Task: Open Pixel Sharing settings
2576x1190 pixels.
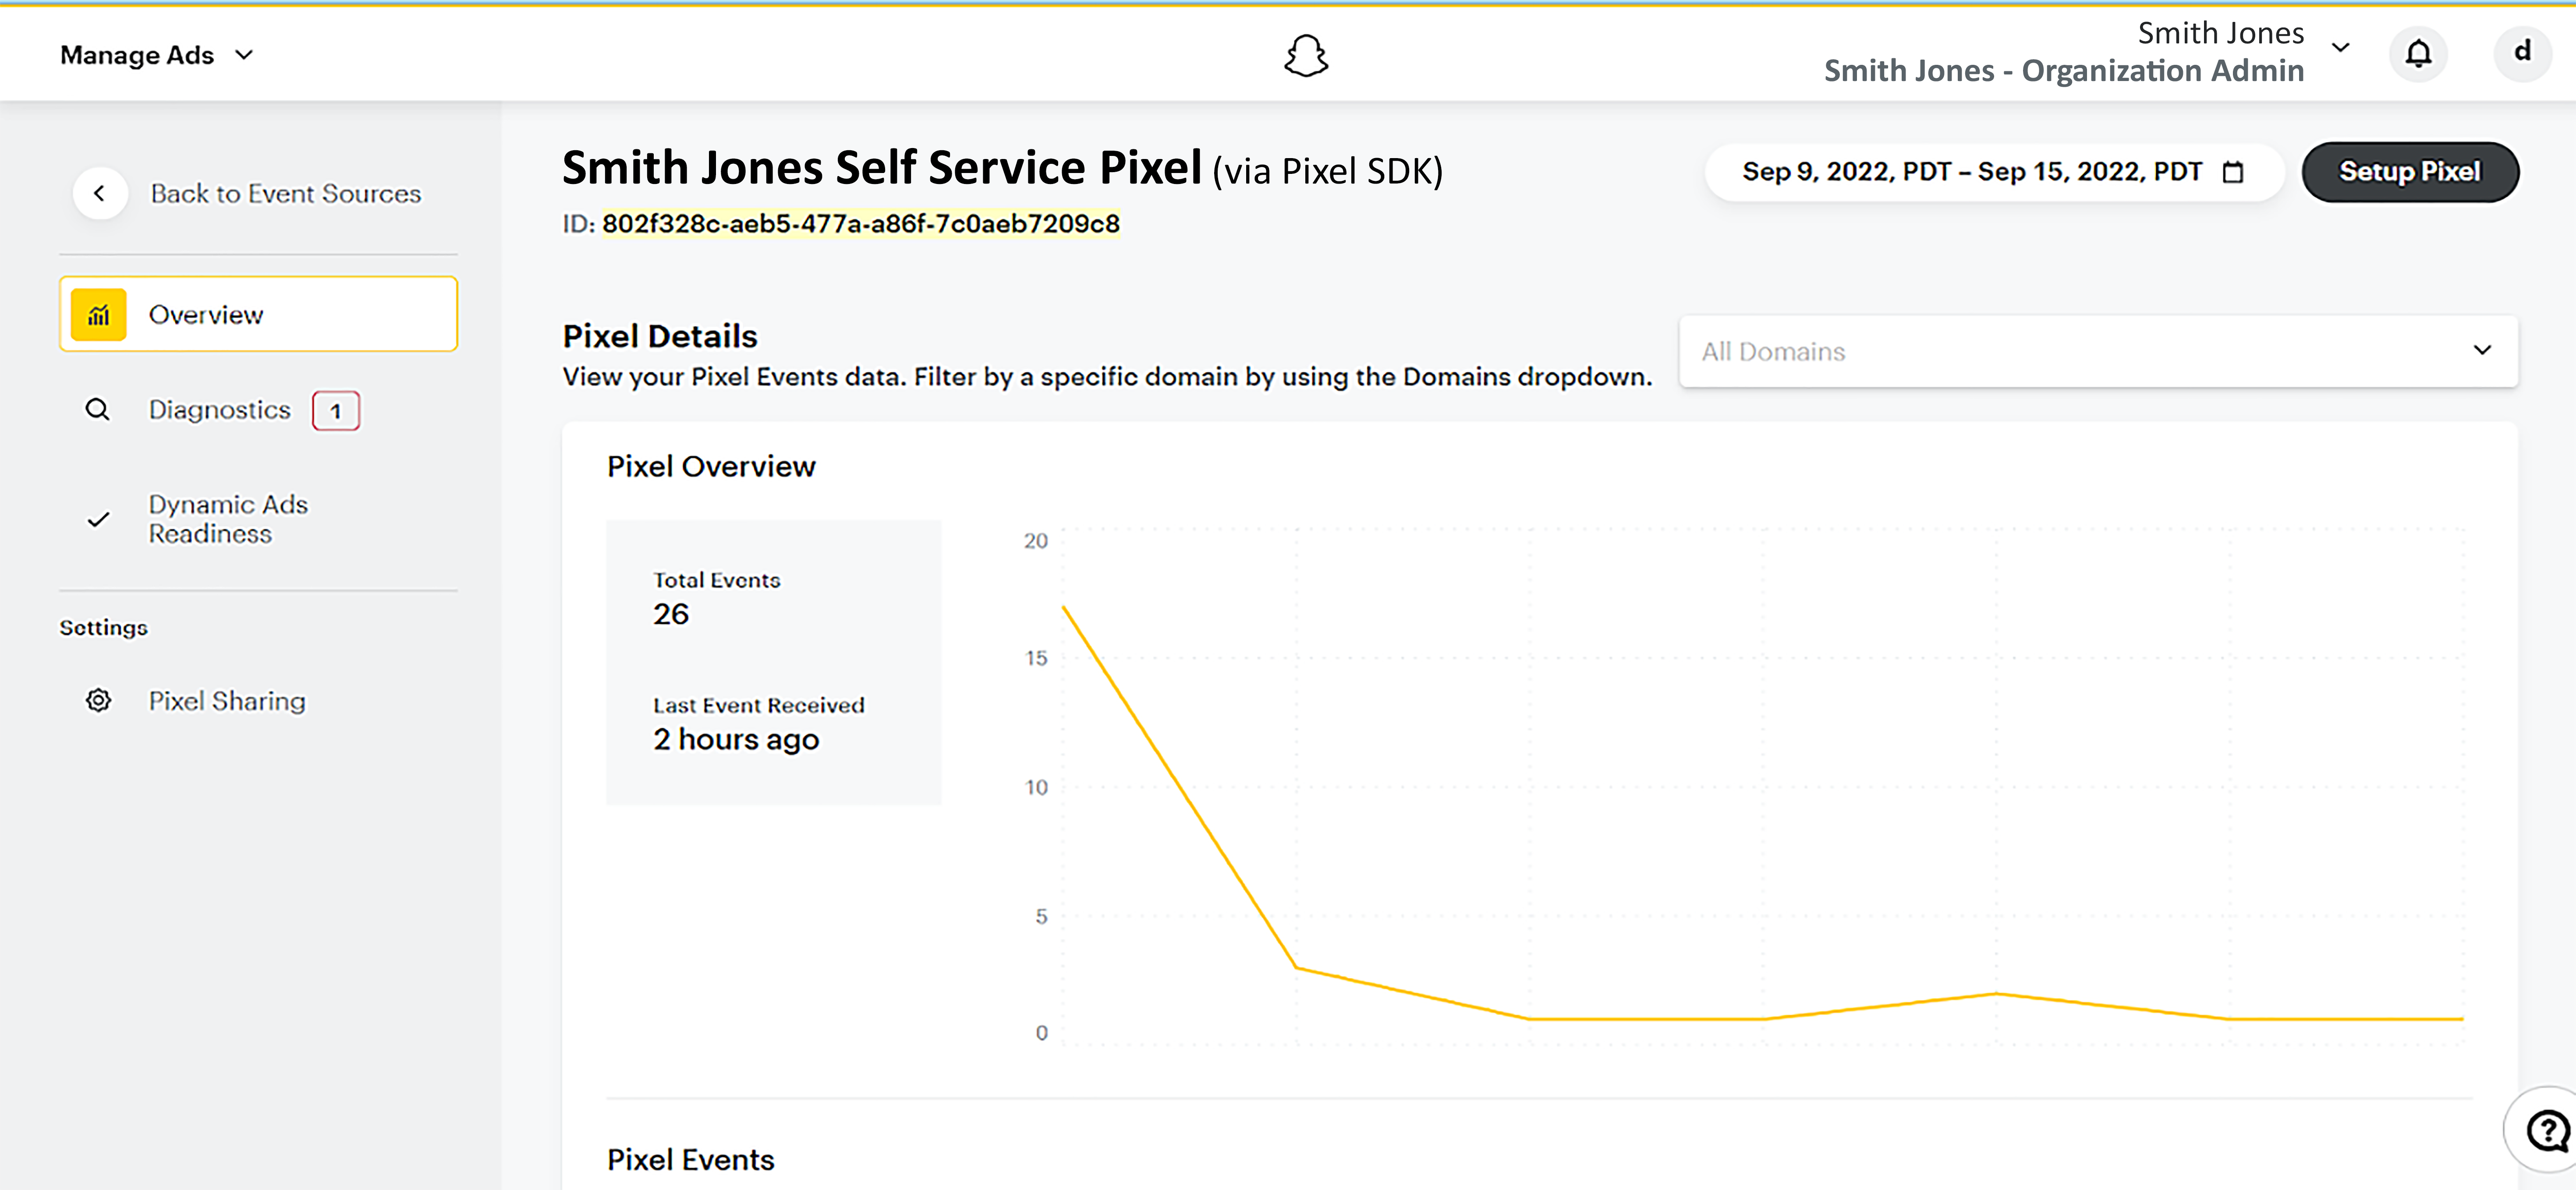Action: 227,701
